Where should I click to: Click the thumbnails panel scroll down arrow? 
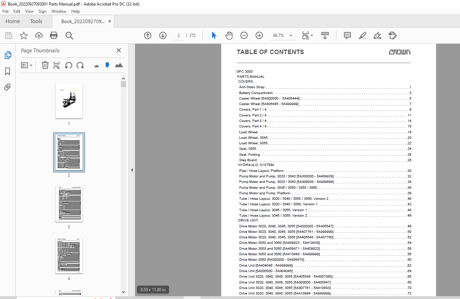click(x=123, y=292)
